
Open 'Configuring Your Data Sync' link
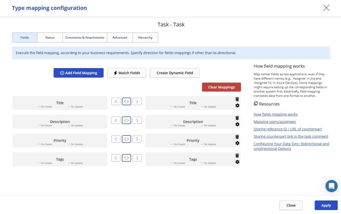pyautogui.click(x=291, y=146)
